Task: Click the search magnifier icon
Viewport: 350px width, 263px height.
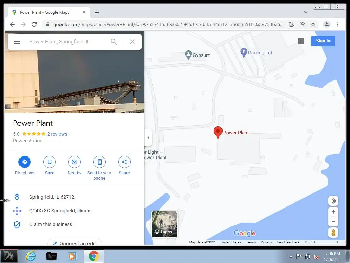Action: coord(113,42)
